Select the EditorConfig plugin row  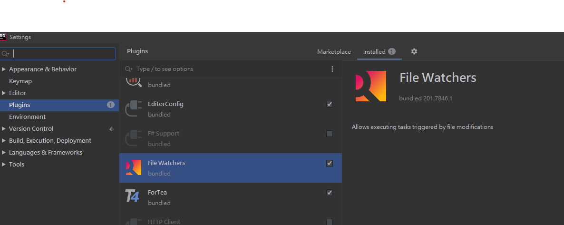[231, 109]
